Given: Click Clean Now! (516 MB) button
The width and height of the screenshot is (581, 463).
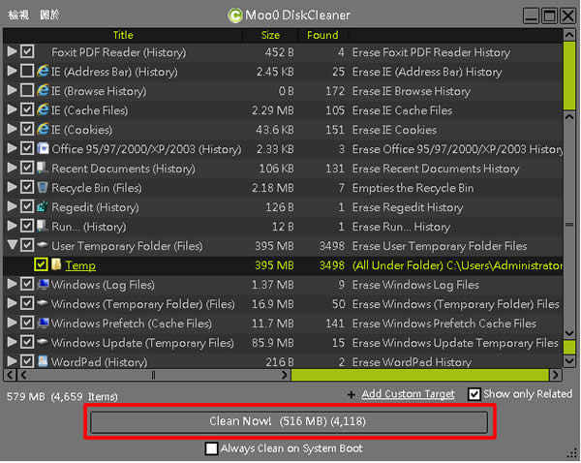Looking at the screenshot, I should click(x=289, y=422).
